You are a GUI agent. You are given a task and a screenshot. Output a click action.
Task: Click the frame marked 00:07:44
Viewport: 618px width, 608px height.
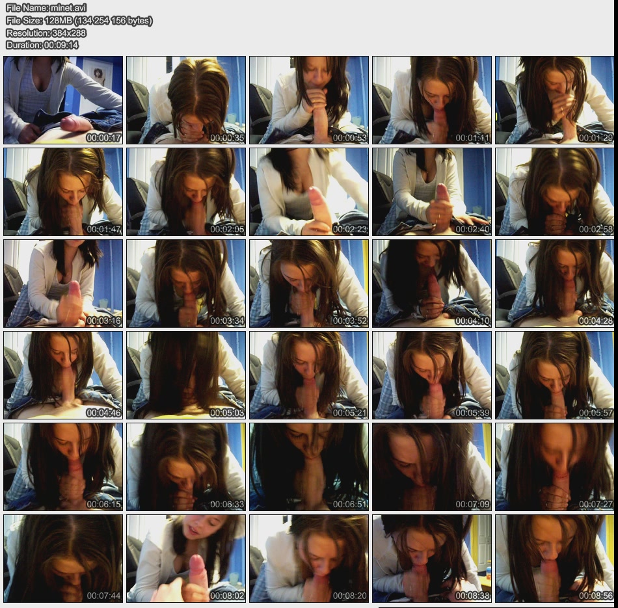pyautogui.click(x=63, y=559)
